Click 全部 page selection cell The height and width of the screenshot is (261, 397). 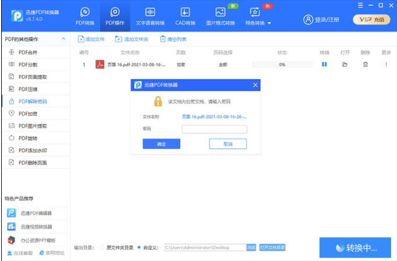[223, 65]
